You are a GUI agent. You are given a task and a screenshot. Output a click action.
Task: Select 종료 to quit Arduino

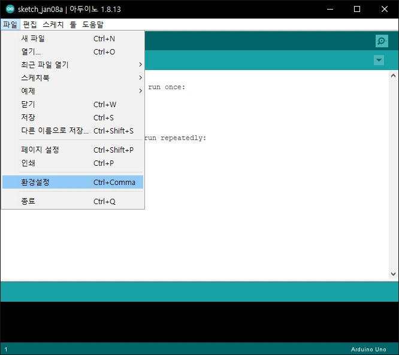click(72, 201)
